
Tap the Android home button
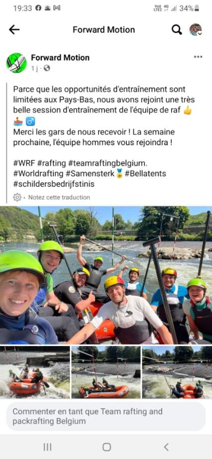106,447
